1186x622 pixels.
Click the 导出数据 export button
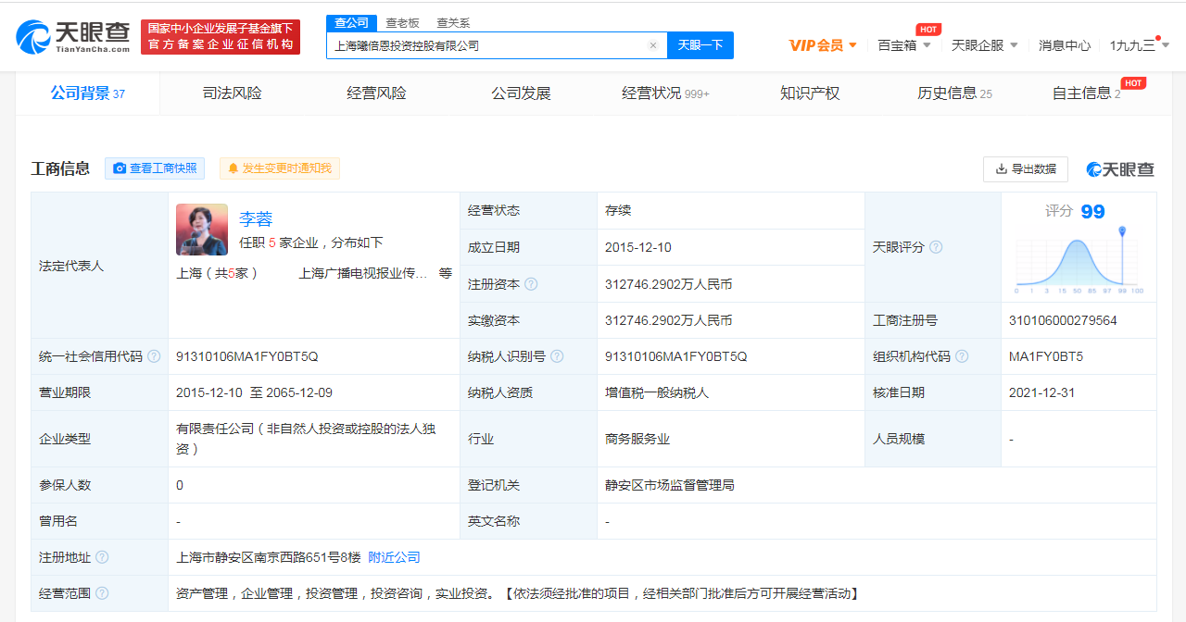point(1026,169)
